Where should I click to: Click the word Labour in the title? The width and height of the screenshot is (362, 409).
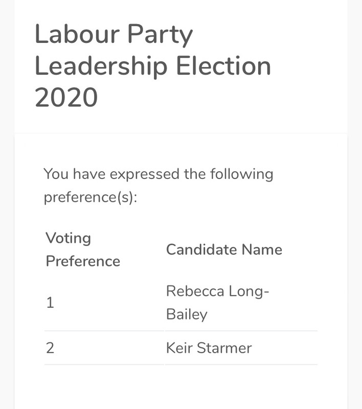coord(77,35)
